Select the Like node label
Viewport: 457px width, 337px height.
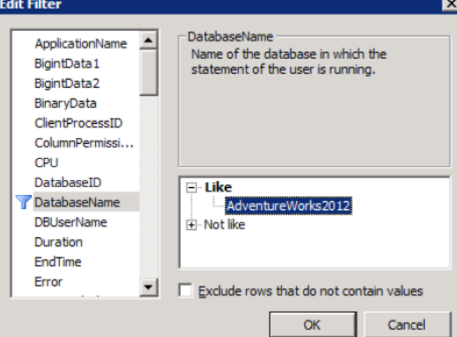pyautogui.click(x=218, y=187)
